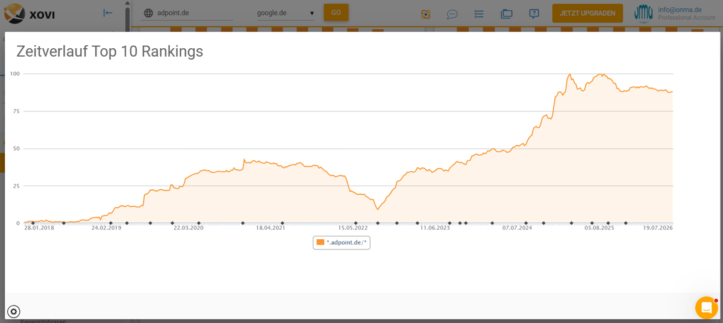
Task: Open the task list icon
Action: (479, 14)
